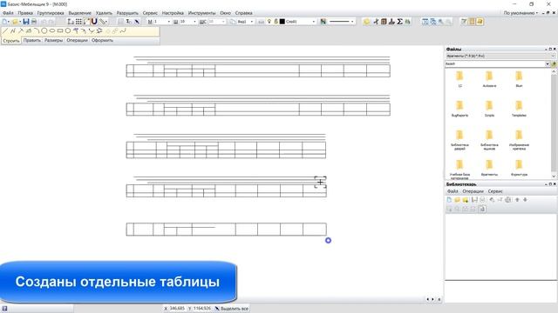
Task: Open Сервис menu in Библиотекарь panel
Action: coord(495,191)
